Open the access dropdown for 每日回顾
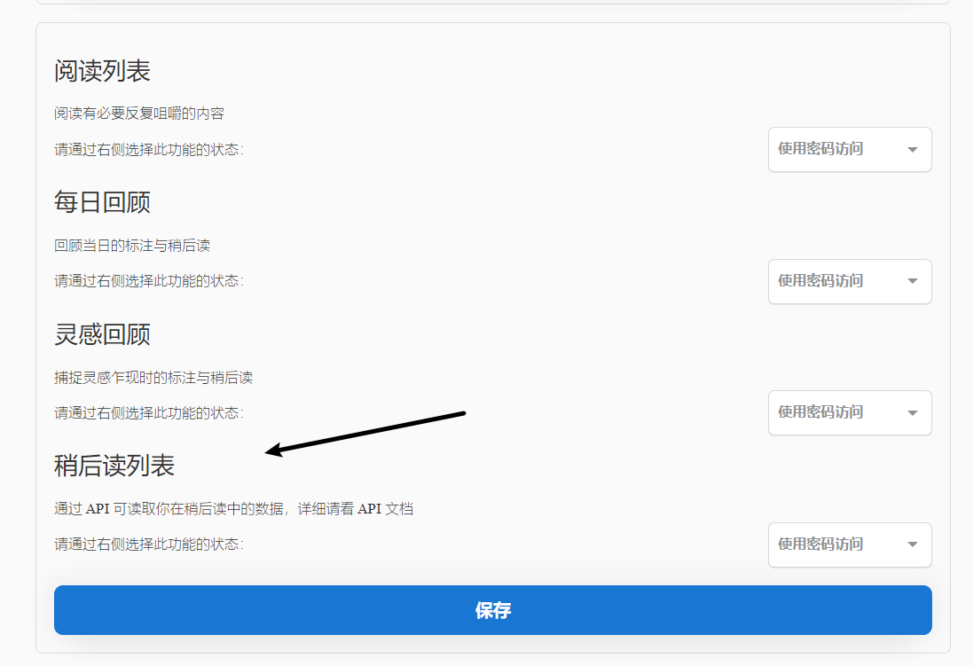973x666 pixels. pos(849,281)
